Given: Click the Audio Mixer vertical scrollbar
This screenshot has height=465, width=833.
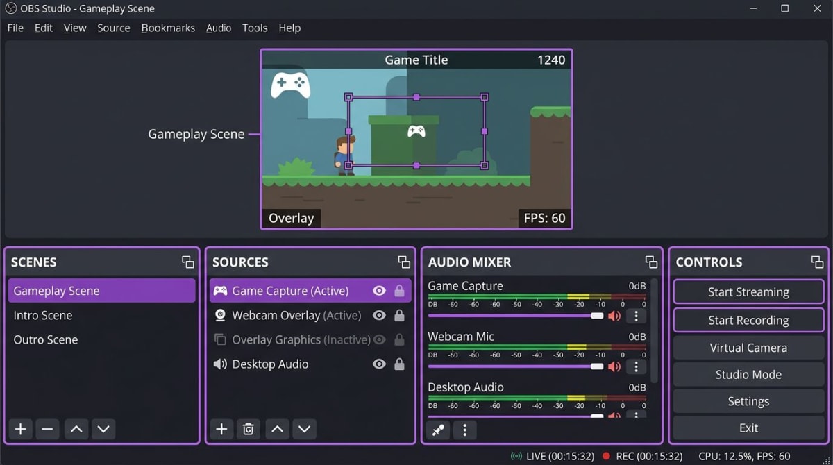Looking at the screenshot, I should coord(654,331).
